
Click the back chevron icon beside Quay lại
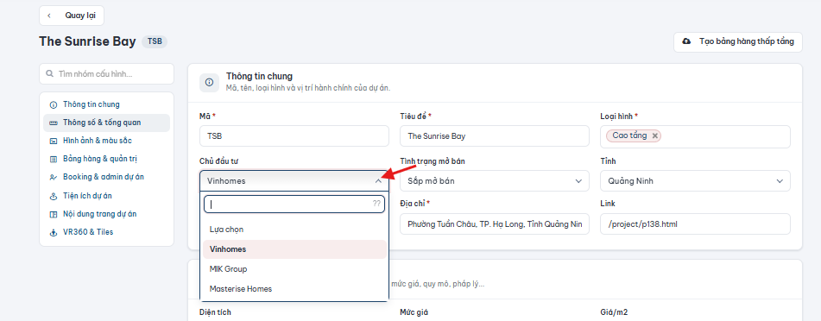pos(49,16)
